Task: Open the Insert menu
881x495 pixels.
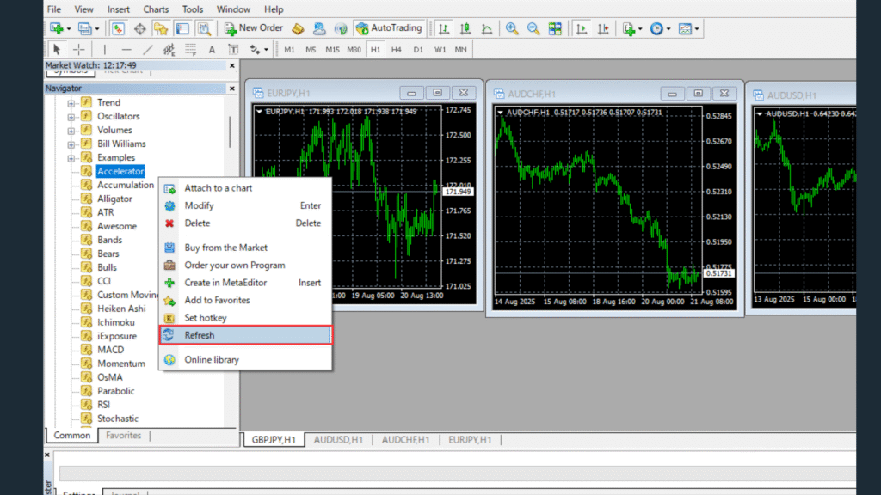Action: [x=118, y=9]
